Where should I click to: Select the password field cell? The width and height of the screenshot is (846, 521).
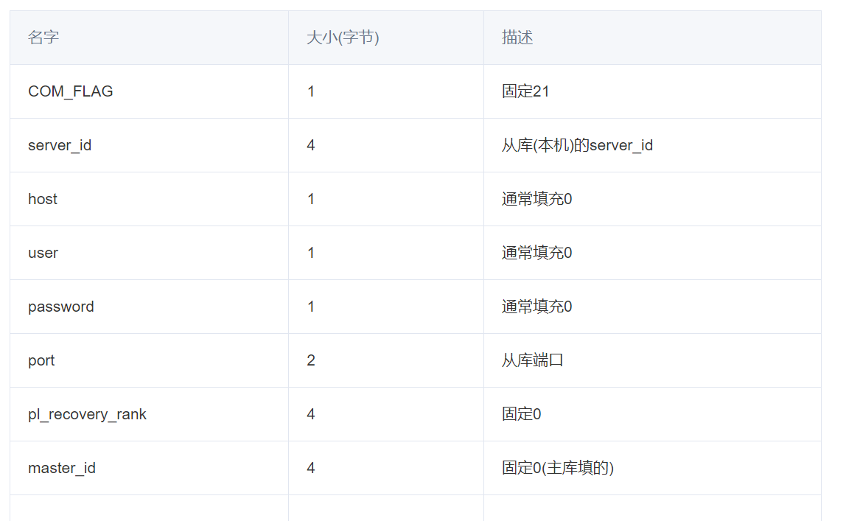[61, 307]
